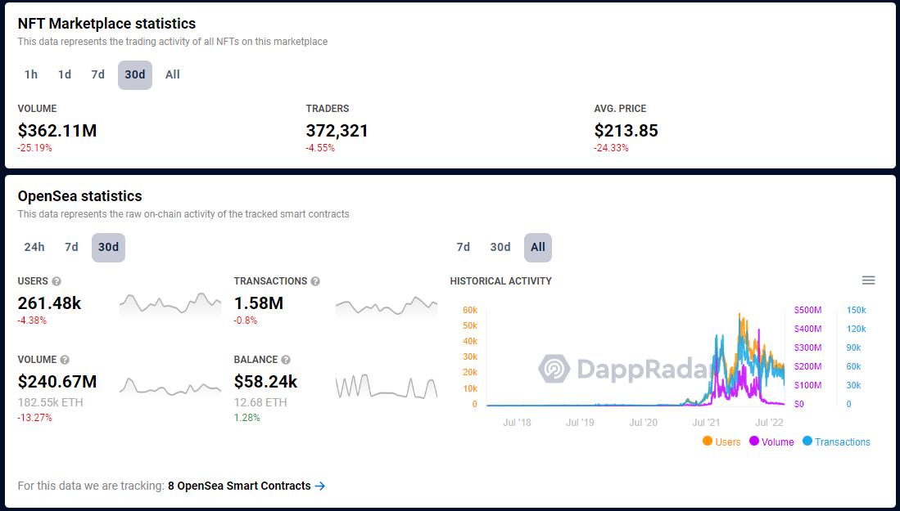This screenshot has height=511, width=900.
Task: Click the OpenSea Volume sparkline chart
Action: (x=170, y=386)
